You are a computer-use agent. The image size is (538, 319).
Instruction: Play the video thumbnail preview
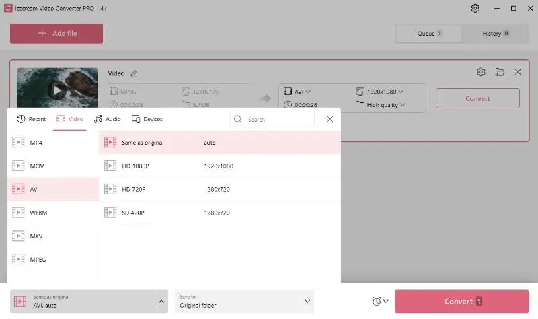pos(56,90)
